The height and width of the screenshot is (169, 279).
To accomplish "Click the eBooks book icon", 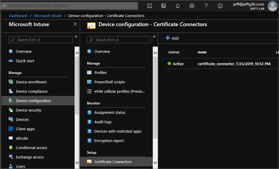I will 11,138.
